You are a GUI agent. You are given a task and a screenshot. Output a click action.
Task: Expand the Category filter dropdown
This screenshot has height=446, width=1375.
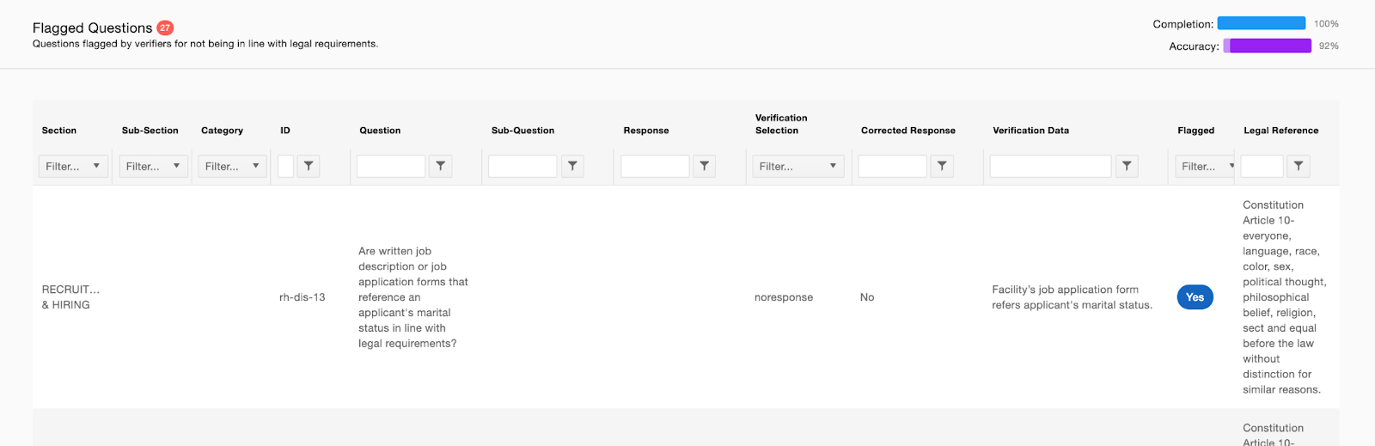click(x=233, y=166)
